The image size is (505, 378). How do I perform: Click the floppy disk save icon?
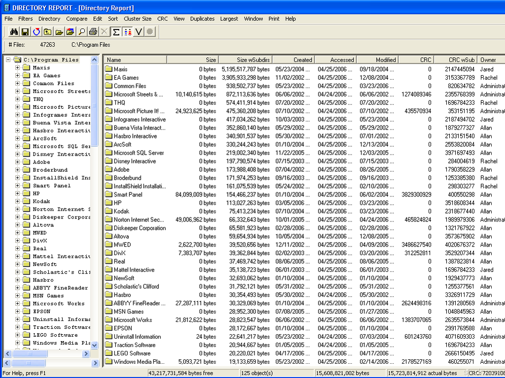coord(25,32)
